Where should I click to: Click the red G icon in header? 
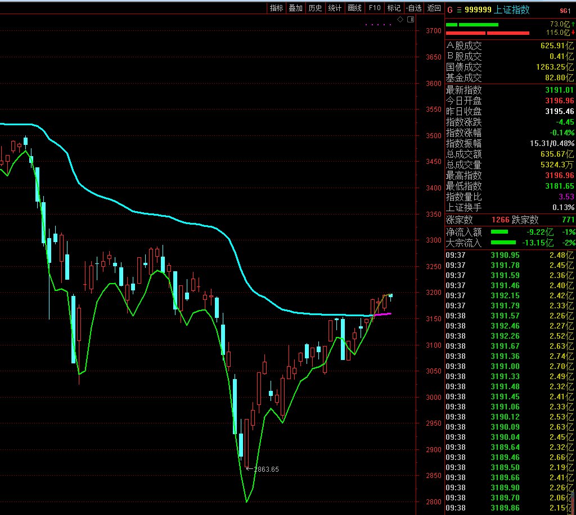[449, 10]
